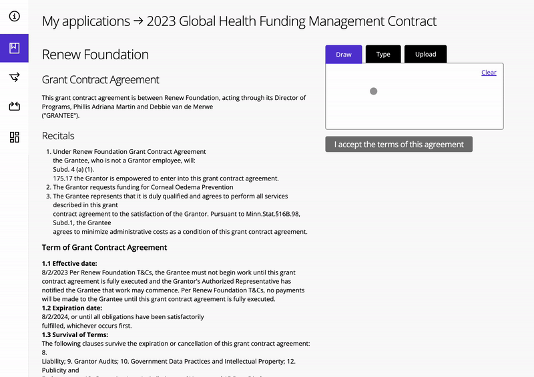Open the info circle sidebar icon
Viewport: 534px width, 377px height.
coord(14,16)
